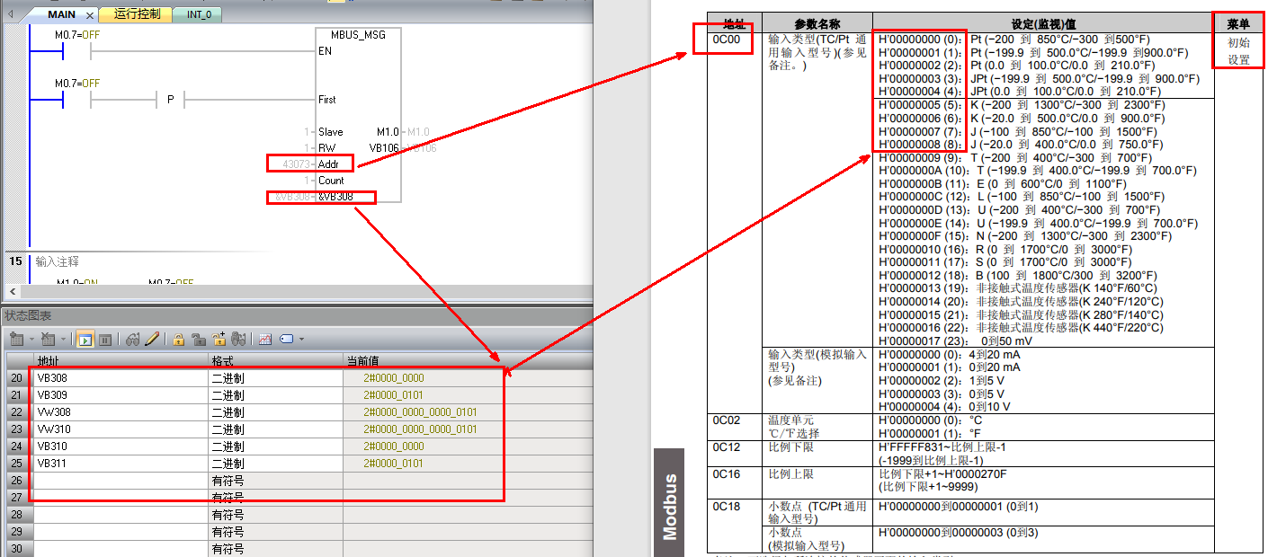
Task: Click the unforce open-lock icon
Action: point(198,340)
